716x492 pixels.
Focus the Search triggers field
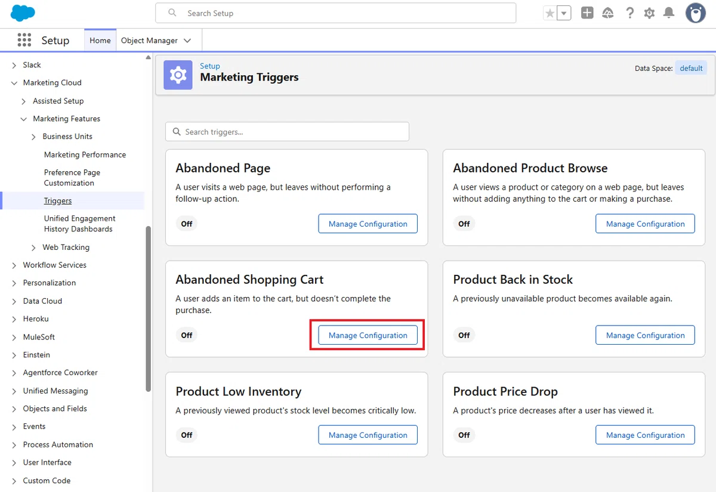287,132
